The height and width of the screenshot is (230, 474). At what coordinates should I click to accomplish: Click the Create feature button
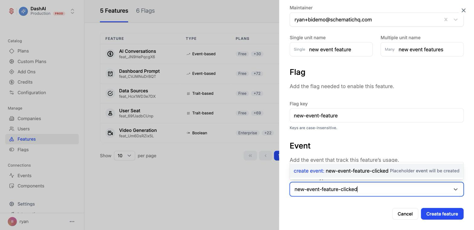pyautogui.click(x=442, y=214)
